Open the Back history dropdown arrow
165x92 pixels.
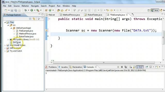point(114,10)
